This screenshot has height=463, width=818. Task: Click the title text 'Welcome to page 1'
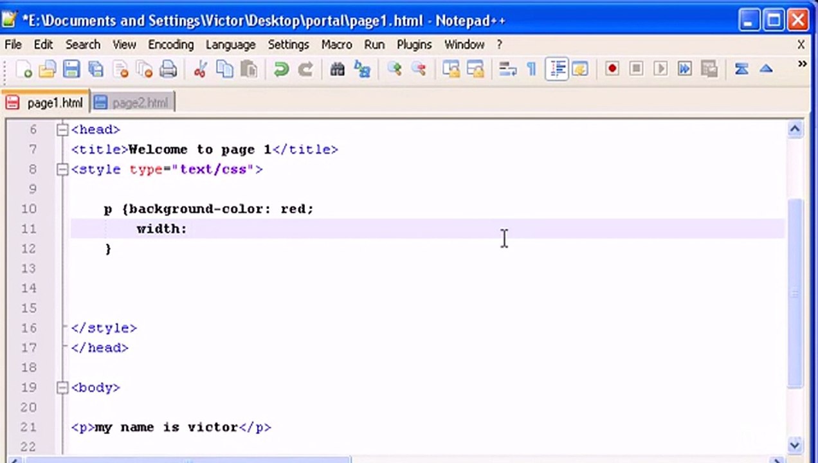[x=200, y=150]
